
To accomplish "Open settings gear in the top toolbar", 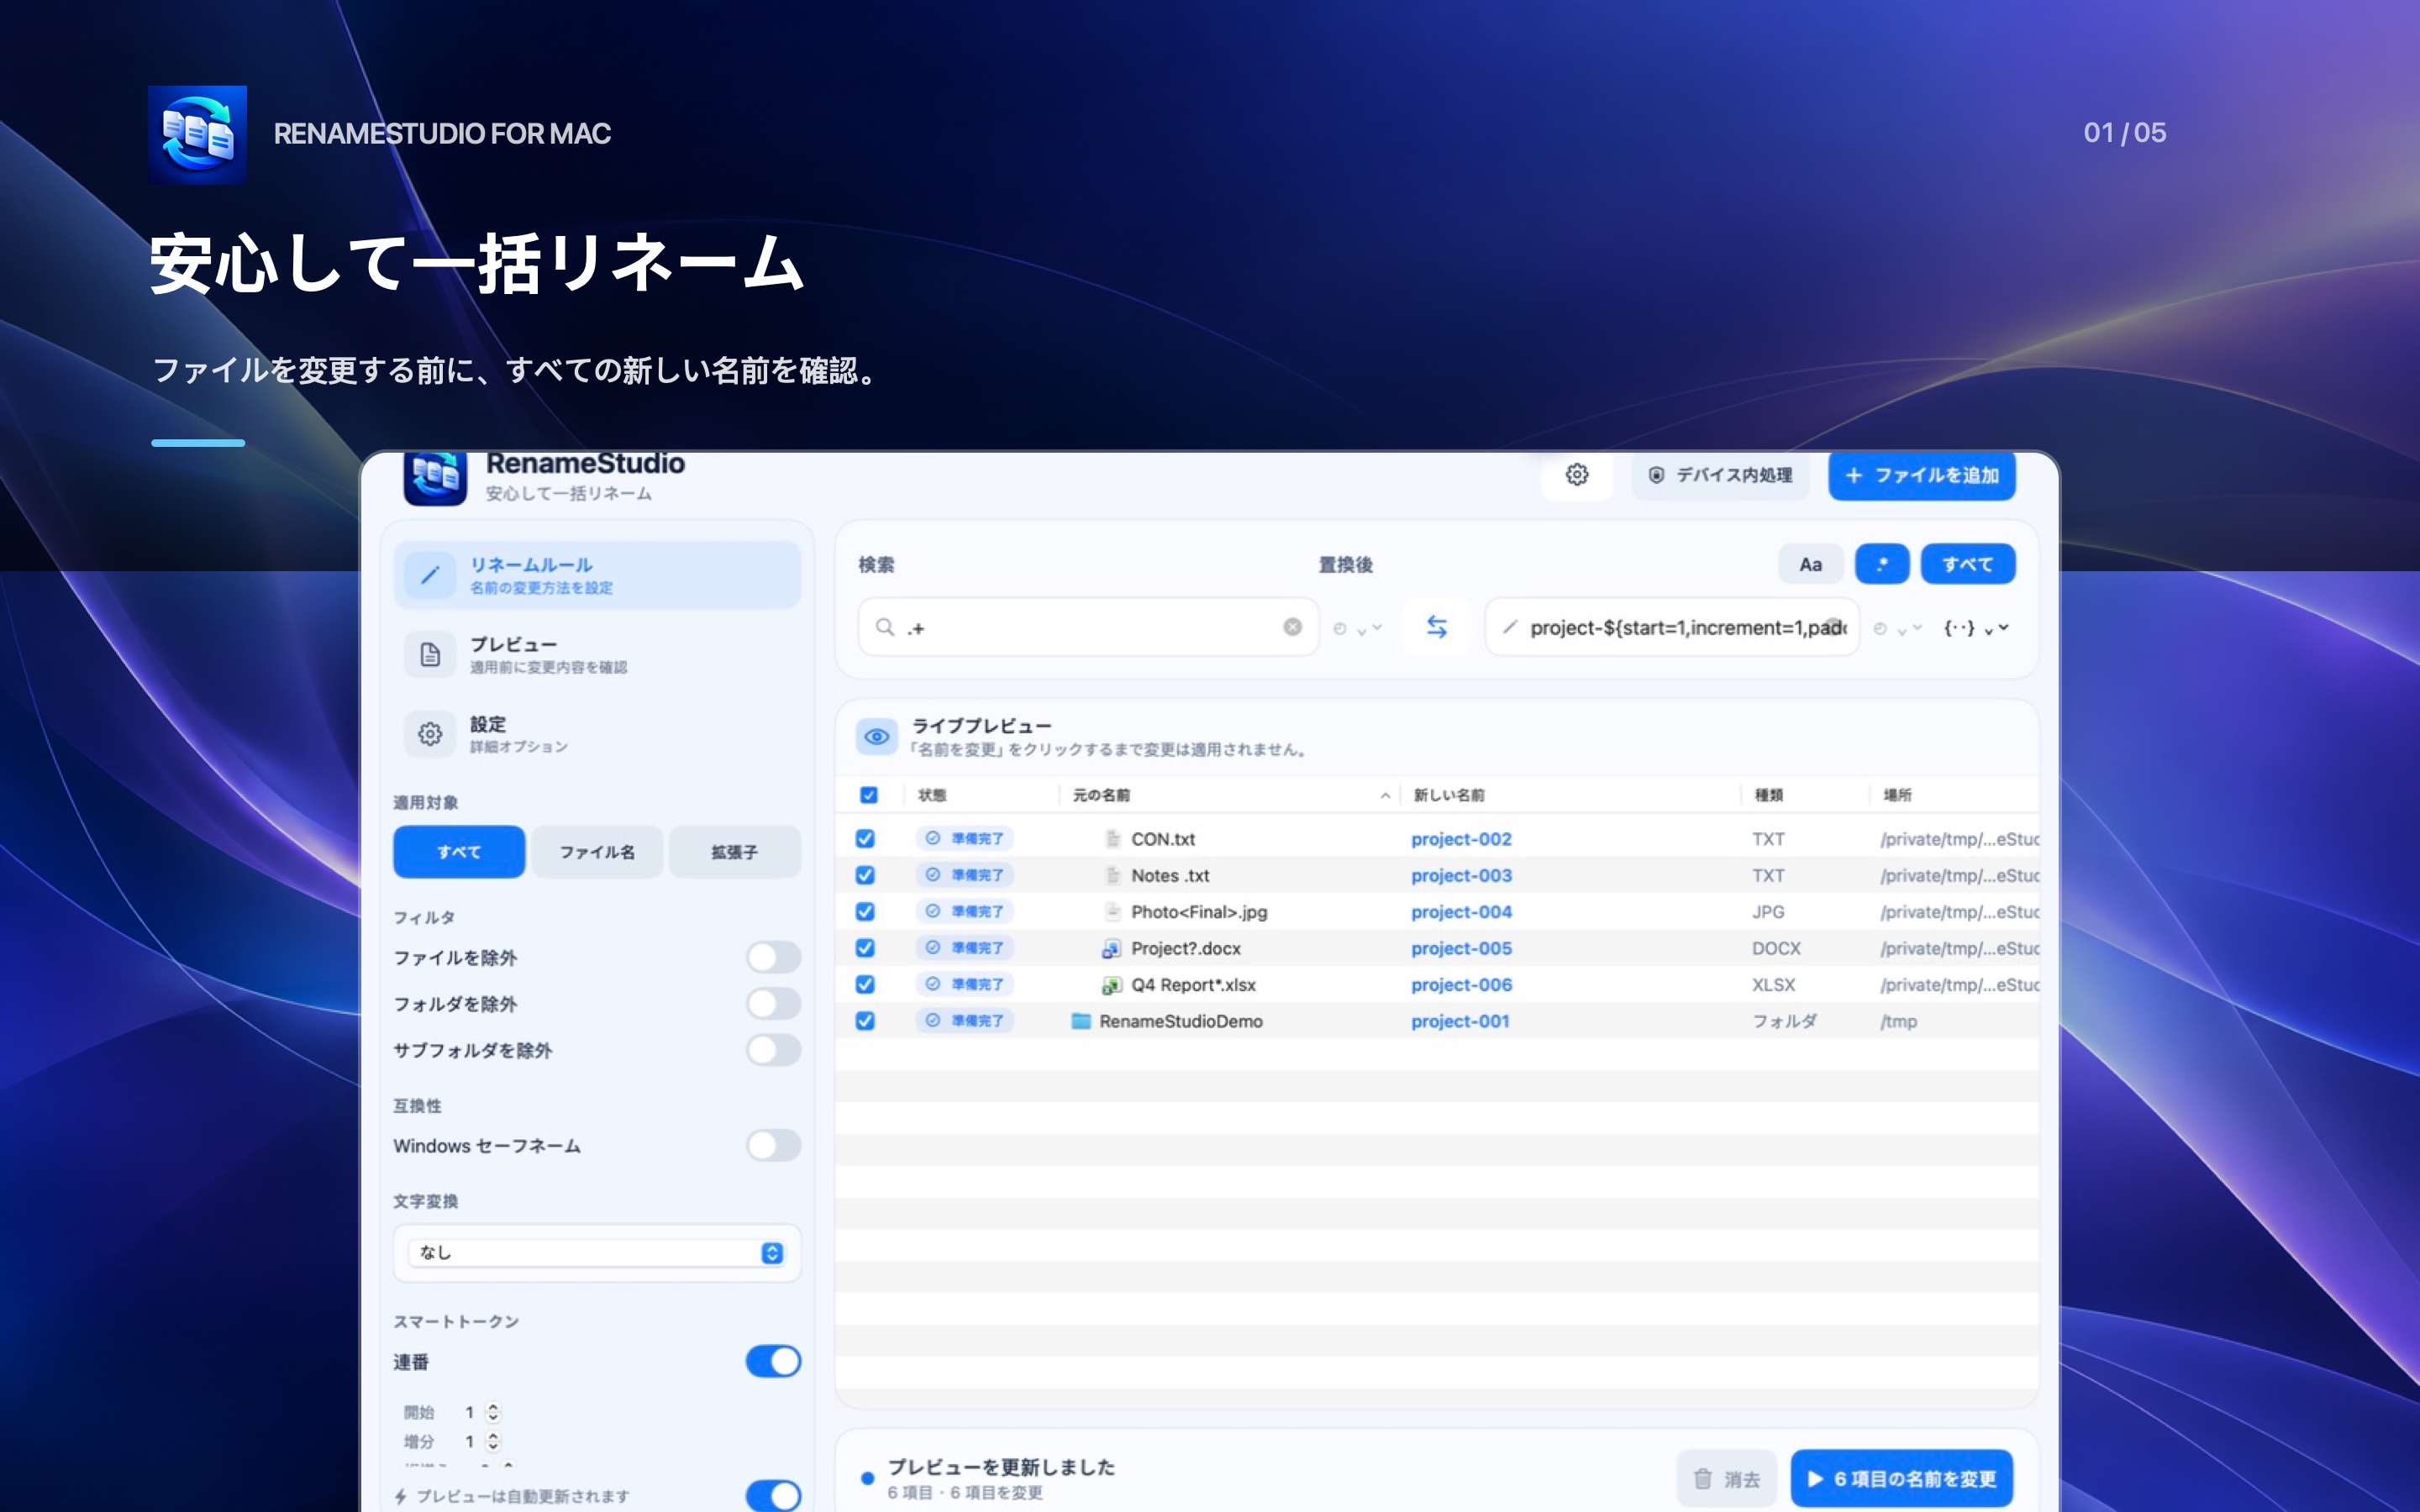I will [1576, 475].
